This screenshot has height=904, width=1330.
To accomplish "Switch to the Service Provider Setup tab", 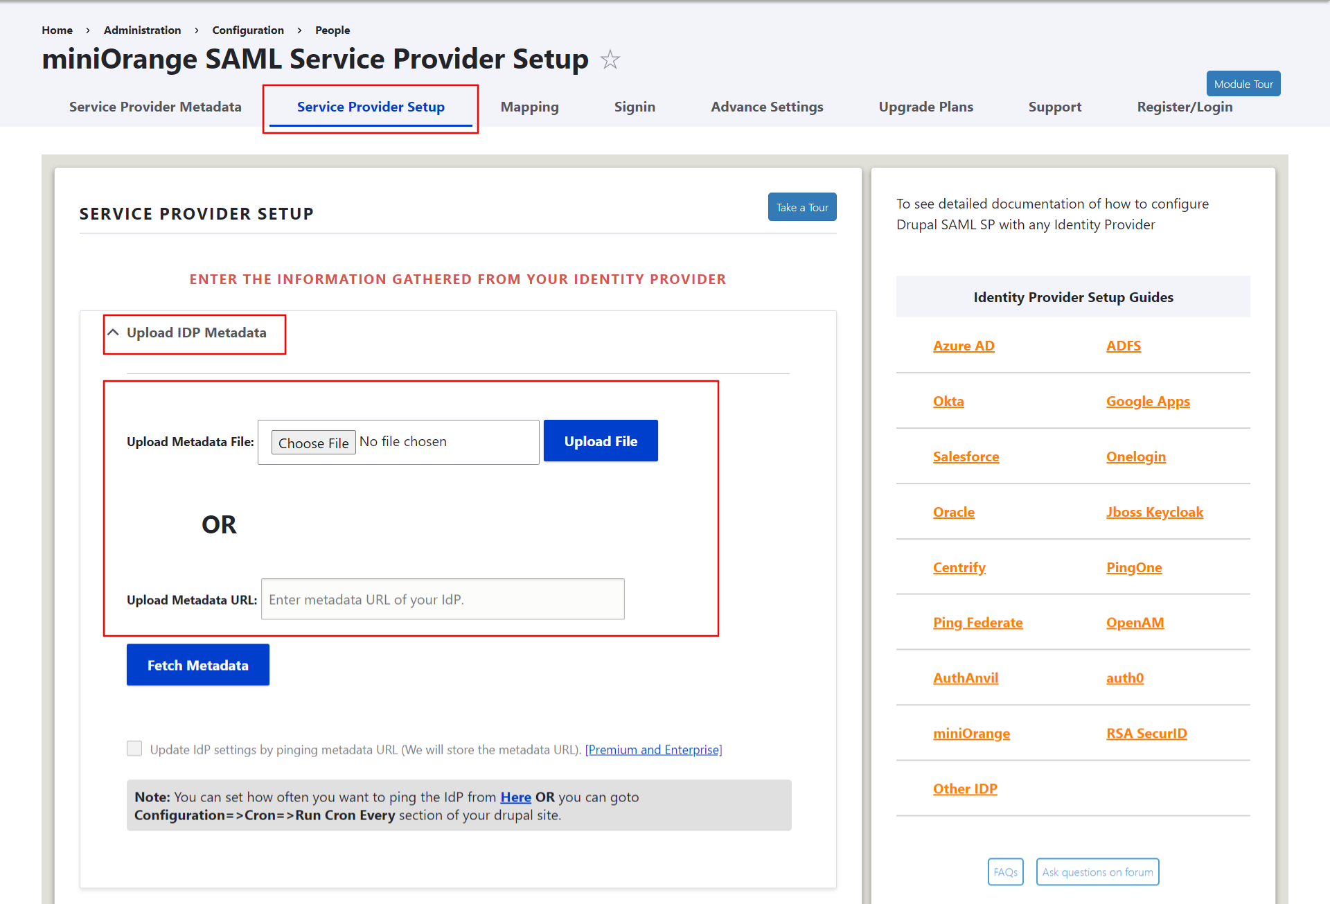I will coord(371,107).
